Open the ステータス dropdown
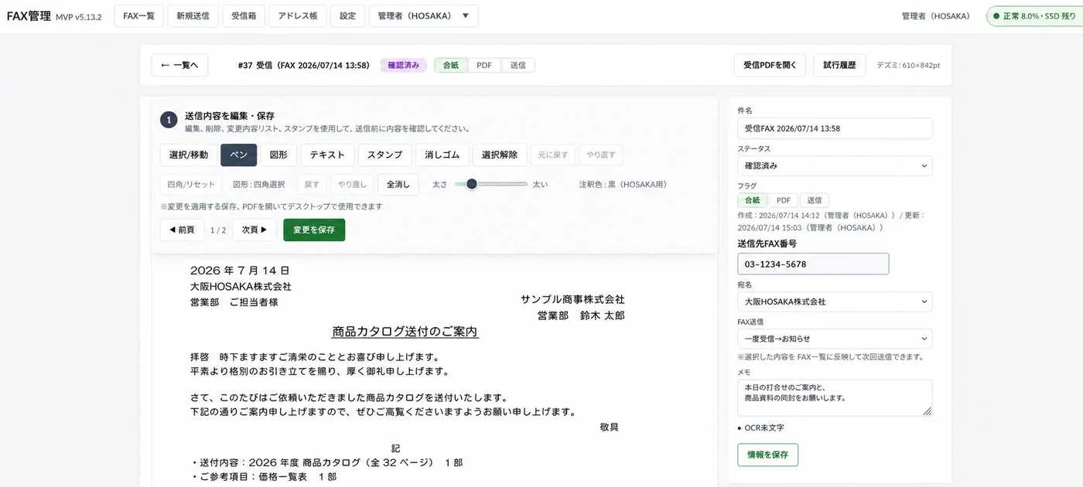The width and height of the screenshot is (1083, 487). click(x=835, y=165)
